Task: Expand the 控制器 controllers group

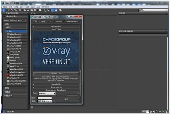Action: pos(15,92)
